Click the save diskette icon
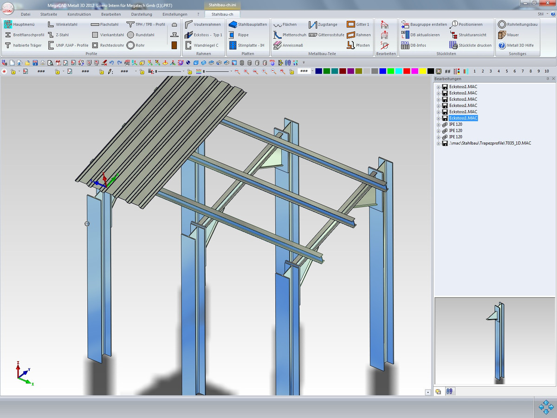Screen dimensions: 557x418 pos(35,63)
